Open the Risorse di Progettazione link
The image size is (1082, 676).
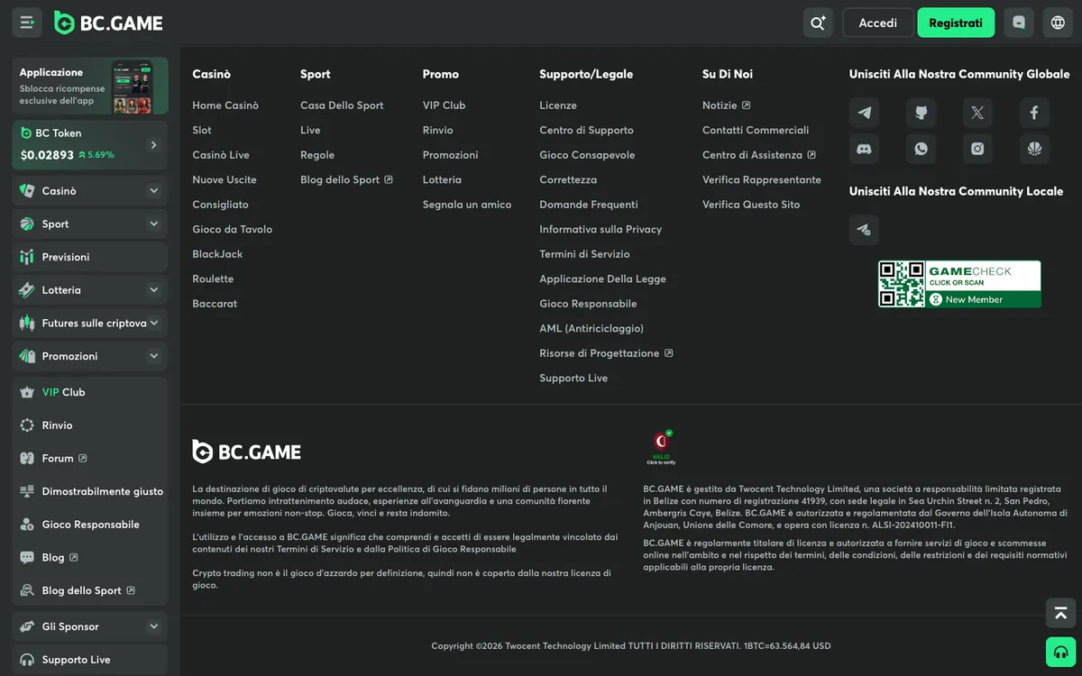(x=606, y=353)
